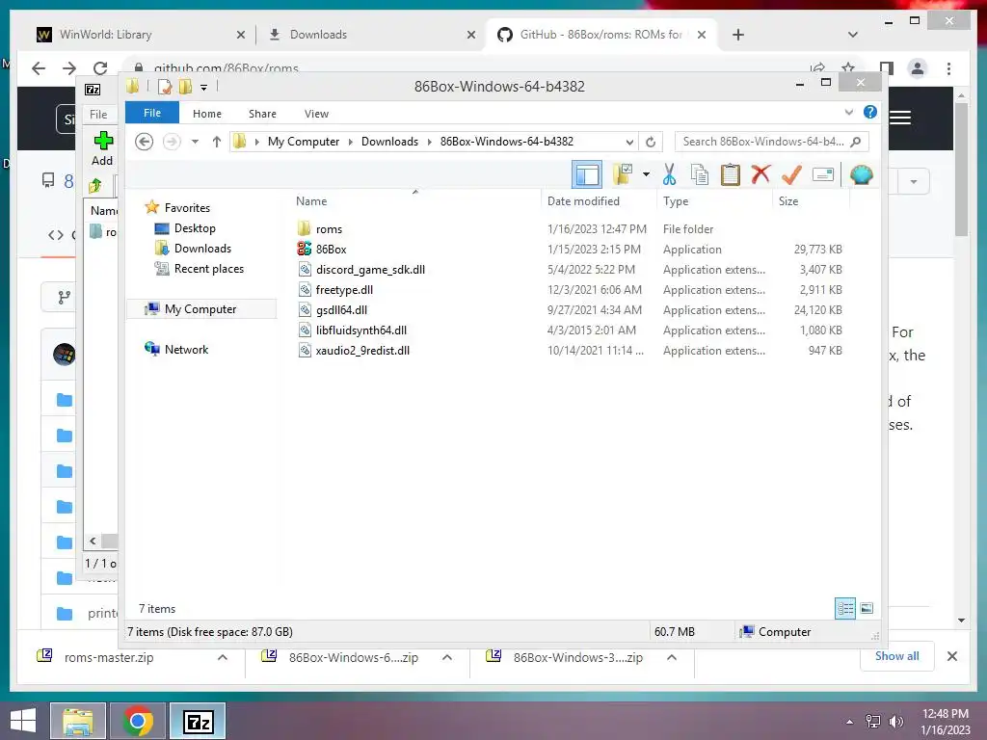Image resolution: width=987 pixels, height=740 pixels.
Task: Click the Chrome profile avatar icon
Action: [x=918, y=68]
